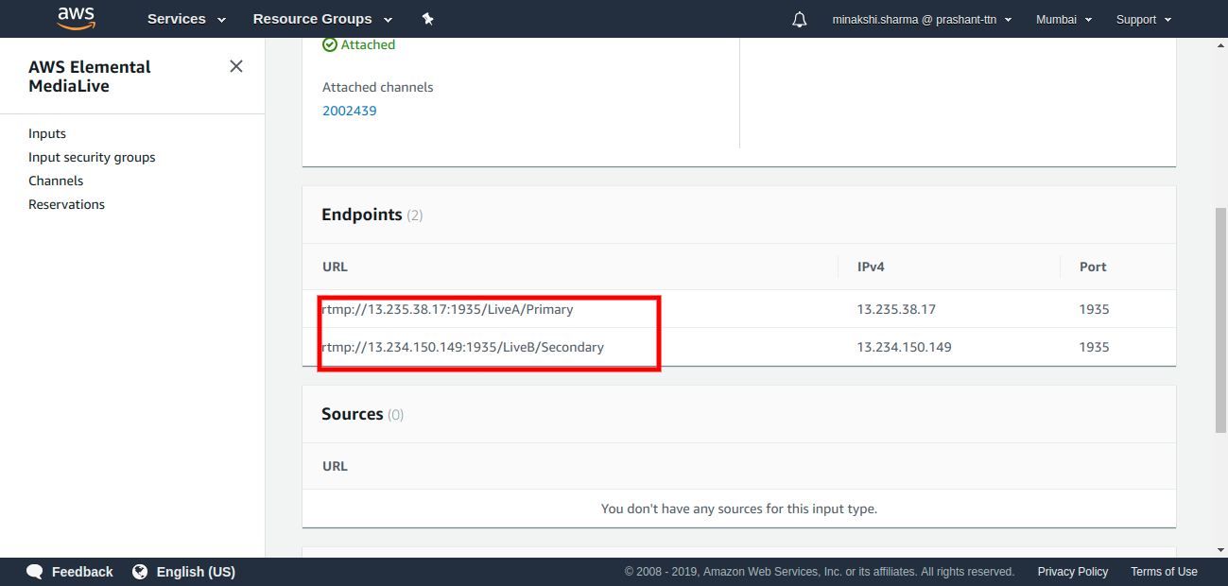This screenshot has height=586, width=1228.
Task: Click the page vertical scrollbar thumb
Action: tap(1220, 321)
